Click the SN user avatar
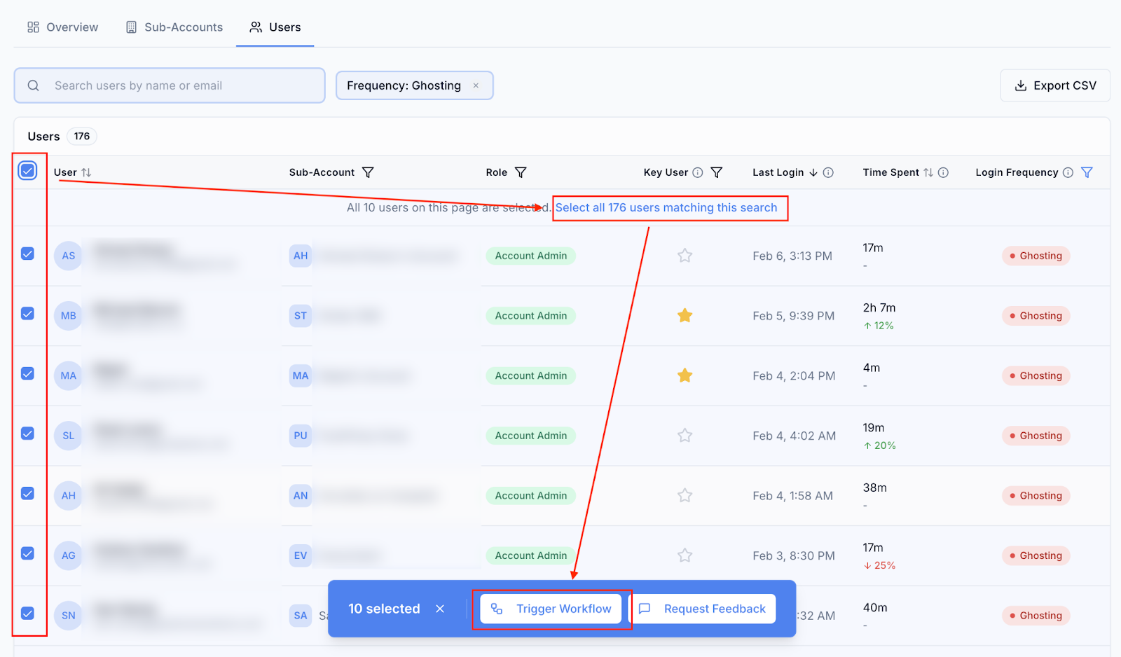 [x=68, y=616]
